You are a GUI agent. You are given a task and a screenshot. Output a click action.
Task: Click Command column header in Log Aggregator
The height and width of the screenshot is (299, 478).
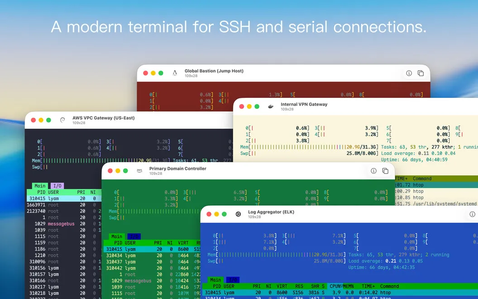pyautogui.click(x=389, y=286)
